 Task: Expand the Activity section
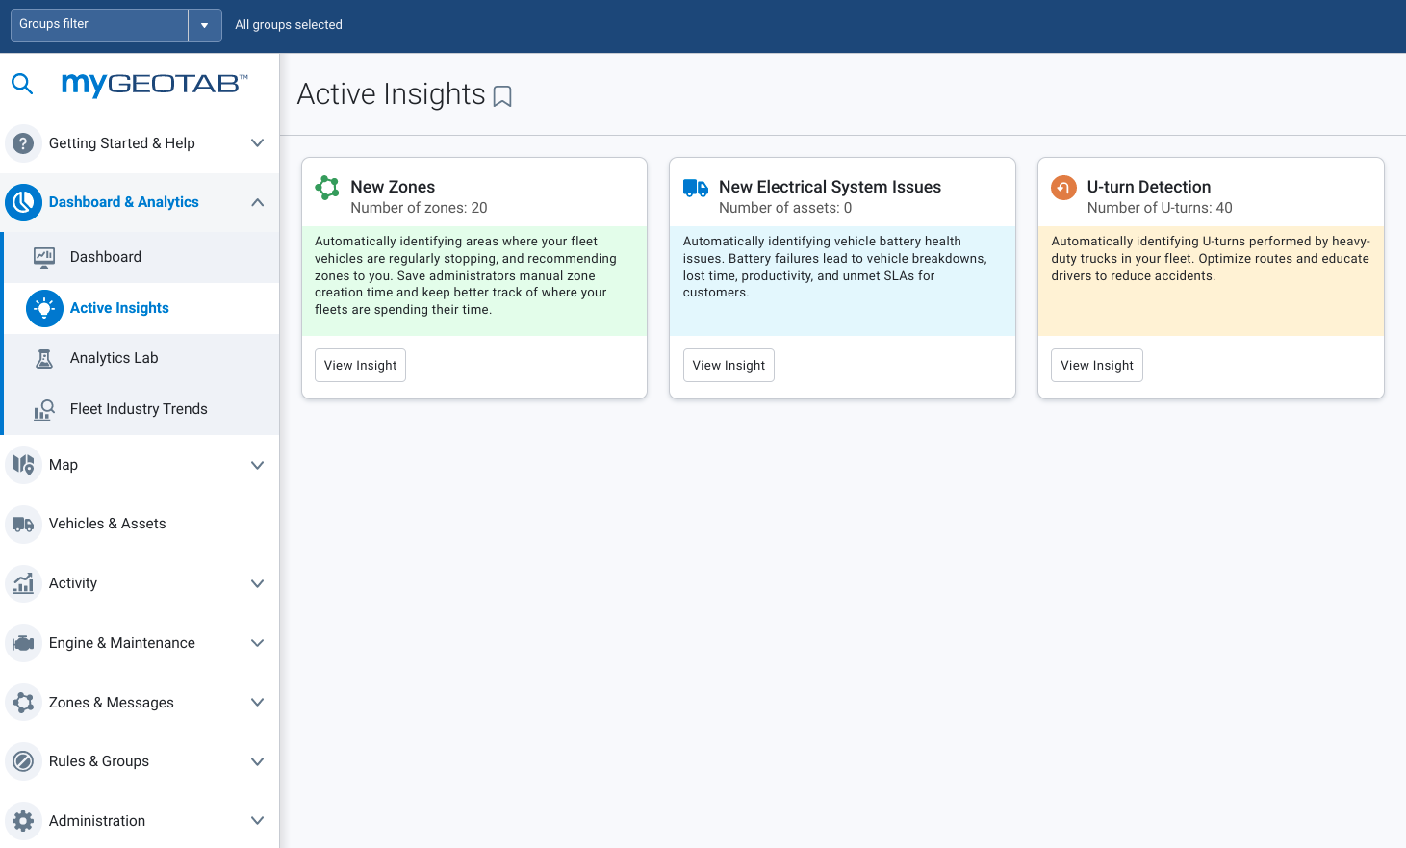257,583
